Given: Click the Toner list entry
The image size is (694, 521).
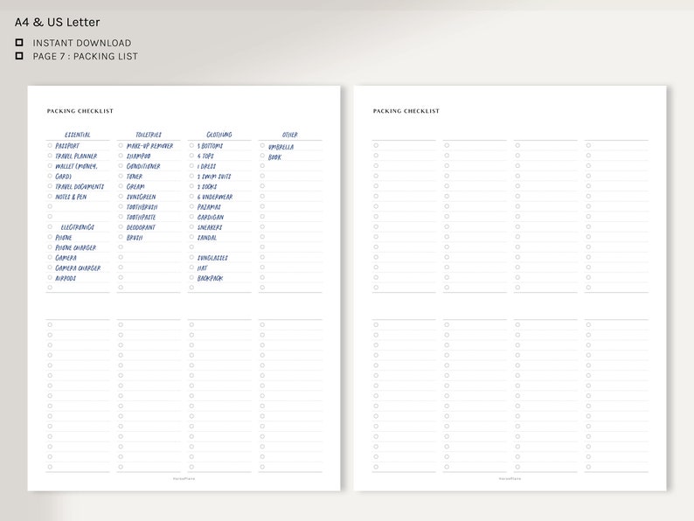Looking at the screenshot, I should (134, 177).
